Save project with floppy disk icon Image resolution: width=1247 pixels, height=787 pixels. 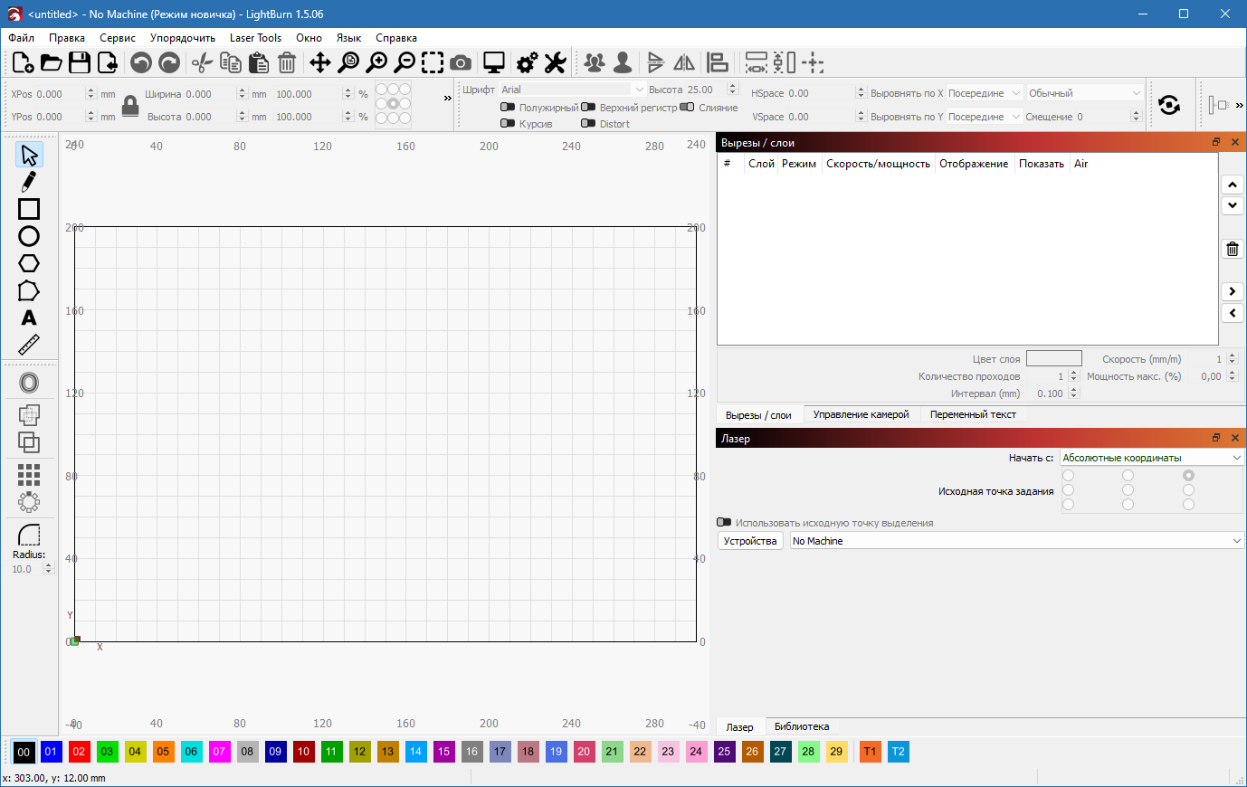pos(80,62)
